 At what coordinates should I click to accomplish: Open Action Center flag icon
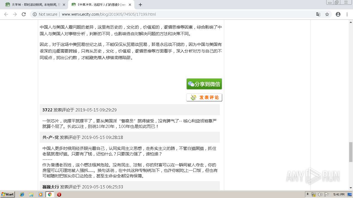(x=327, y=194)
